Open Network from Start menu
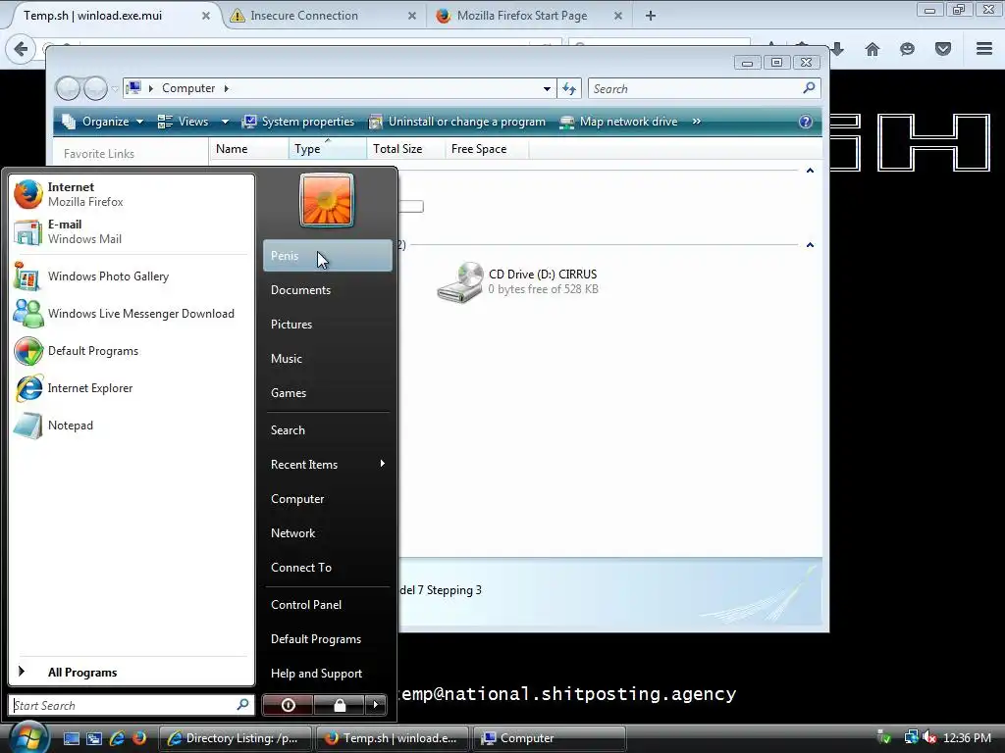This screenshot has height=753, width=1005. click(x=327, y=533)
